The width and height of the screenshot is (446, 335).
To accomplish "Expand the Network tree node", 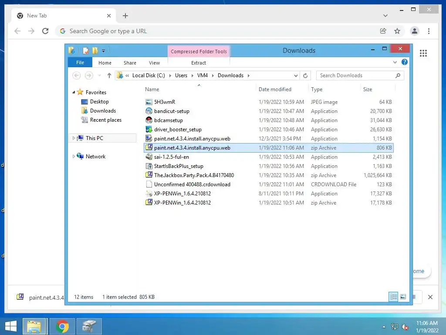I will click(74, 157).
